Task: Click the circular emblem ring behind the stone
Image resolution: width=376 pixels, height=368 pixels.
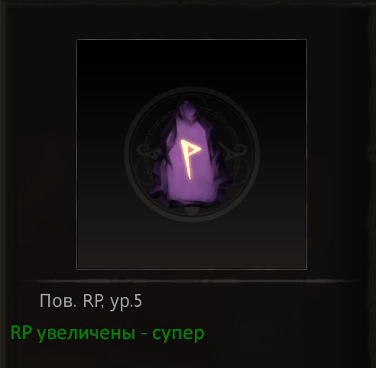Action: (192, 154)
